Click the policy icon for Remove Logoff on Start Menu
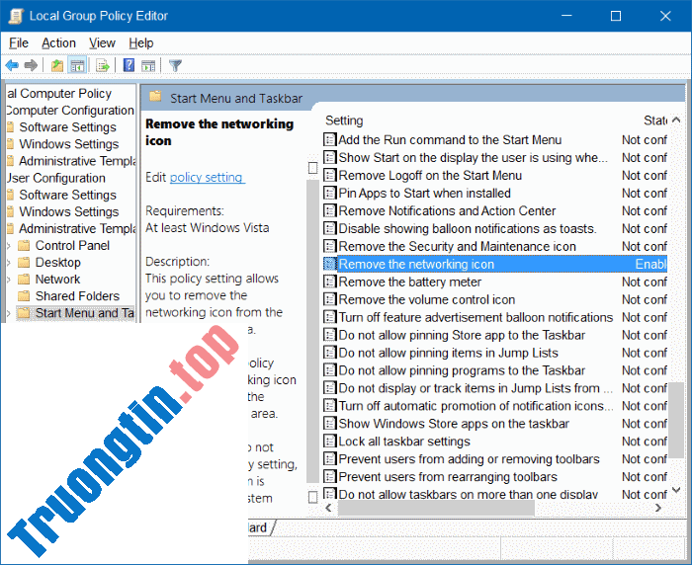 click(329, 175)
